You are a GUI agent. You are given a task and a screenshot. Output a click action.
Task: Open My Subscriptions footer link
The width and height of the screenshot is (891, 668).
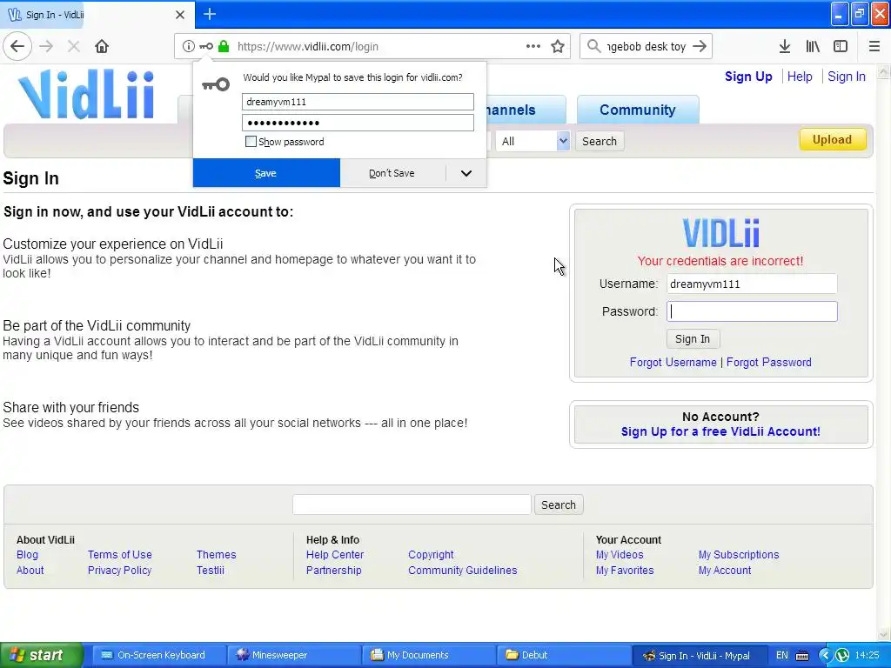[x=739, y=555]
